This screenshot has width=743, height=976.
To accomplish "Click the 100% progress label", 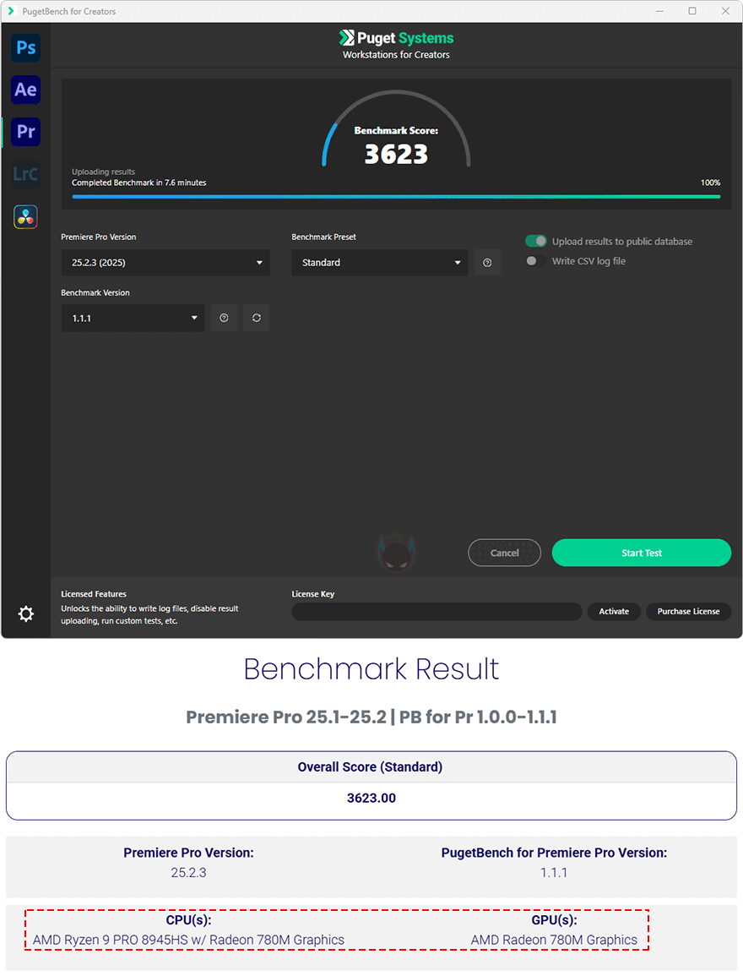I will click(711, 183).
